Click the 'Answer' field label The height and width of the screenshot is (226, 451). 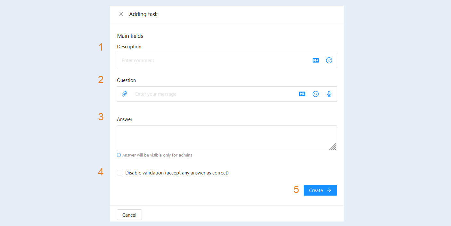coord(125,119)
